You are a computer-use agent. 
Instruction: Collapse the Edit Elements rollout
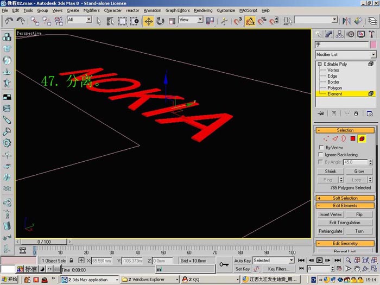345,206
